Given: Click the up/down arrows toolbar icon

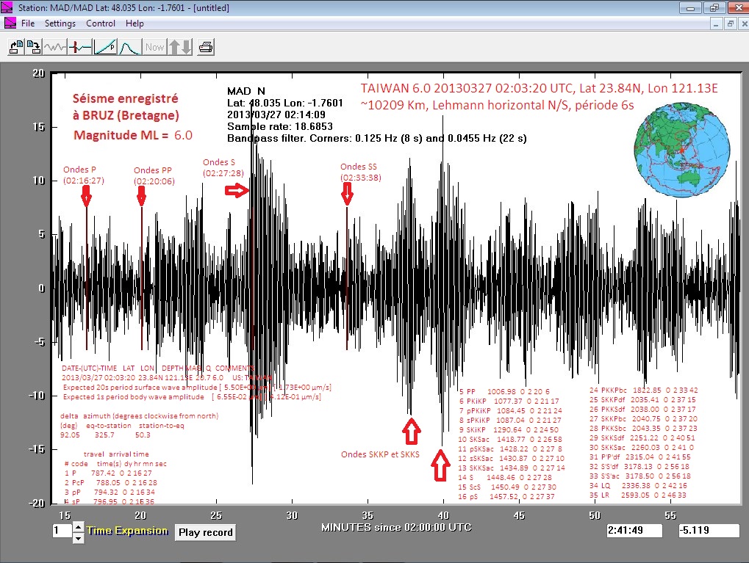Looking at the screenshot, I should tap(180, 47).
